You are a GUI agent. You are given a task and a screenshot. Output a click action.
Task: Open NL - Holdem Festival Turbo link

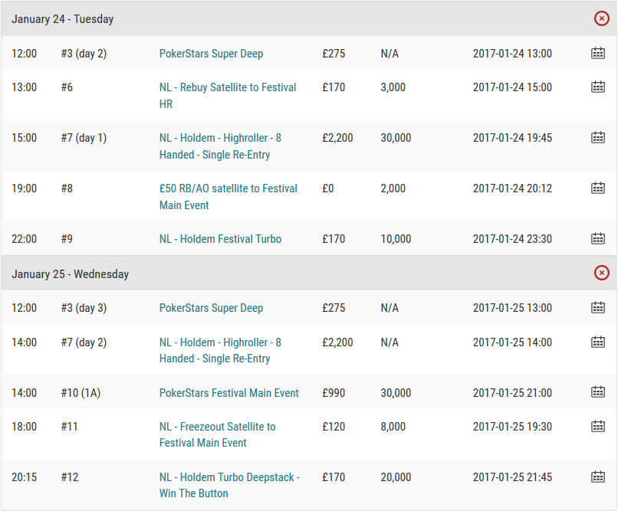click(220, 238)
